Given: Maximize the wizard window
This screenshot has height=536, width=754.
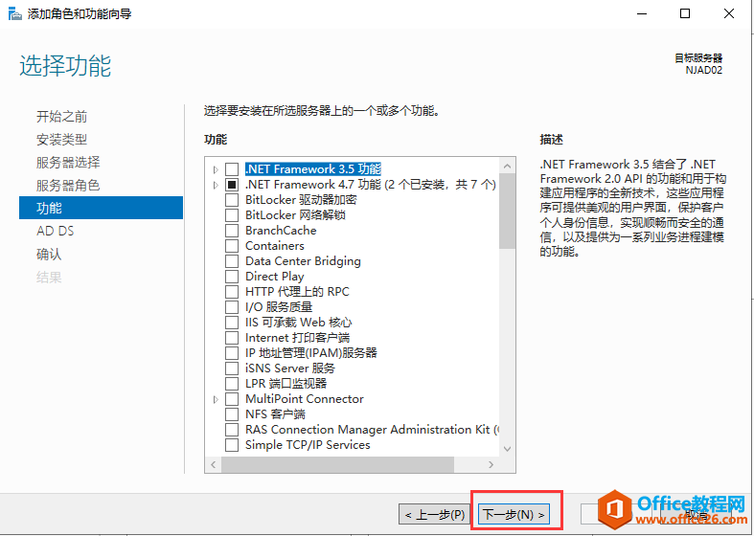Looking at the screenshot, I should (685, 13).
